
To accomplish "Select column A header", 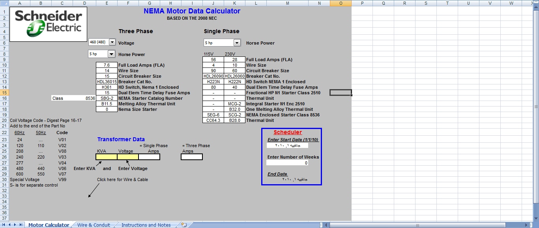I will tap(20, 3).
